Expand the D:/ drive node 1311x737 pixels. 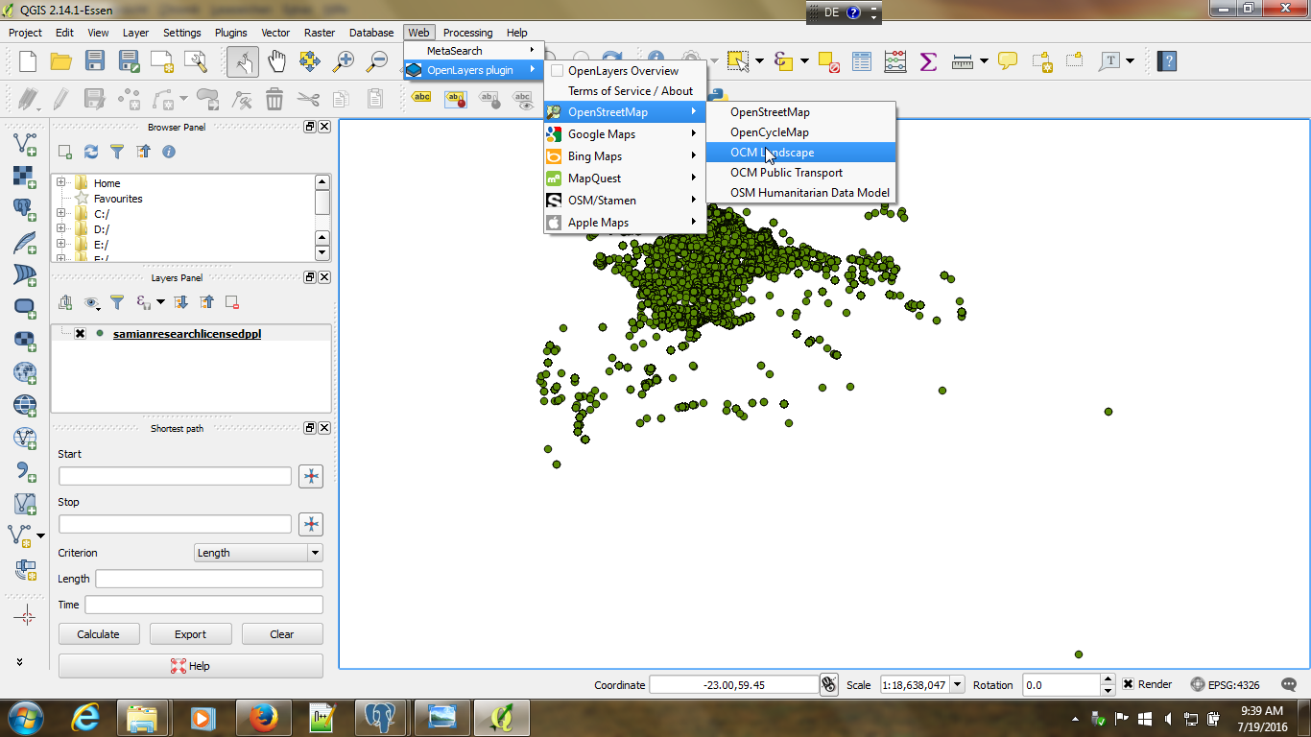(x=61, y=229)
